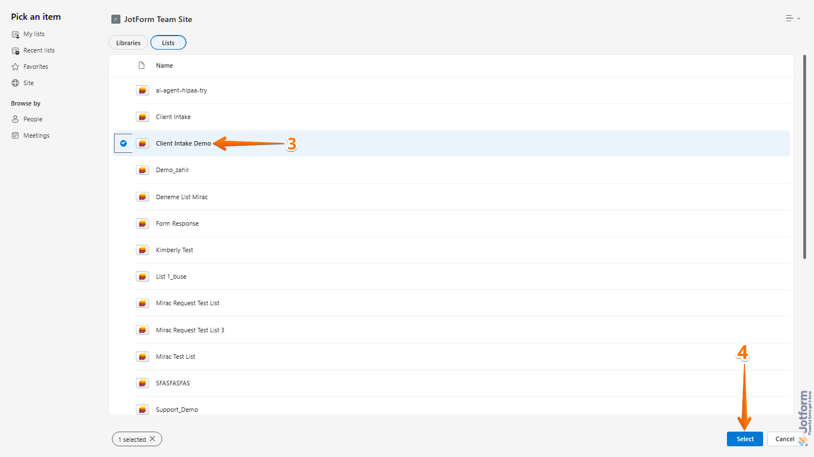Click the Select button
Viewport: 814px width, 457px height.
(x=745, y=439)
